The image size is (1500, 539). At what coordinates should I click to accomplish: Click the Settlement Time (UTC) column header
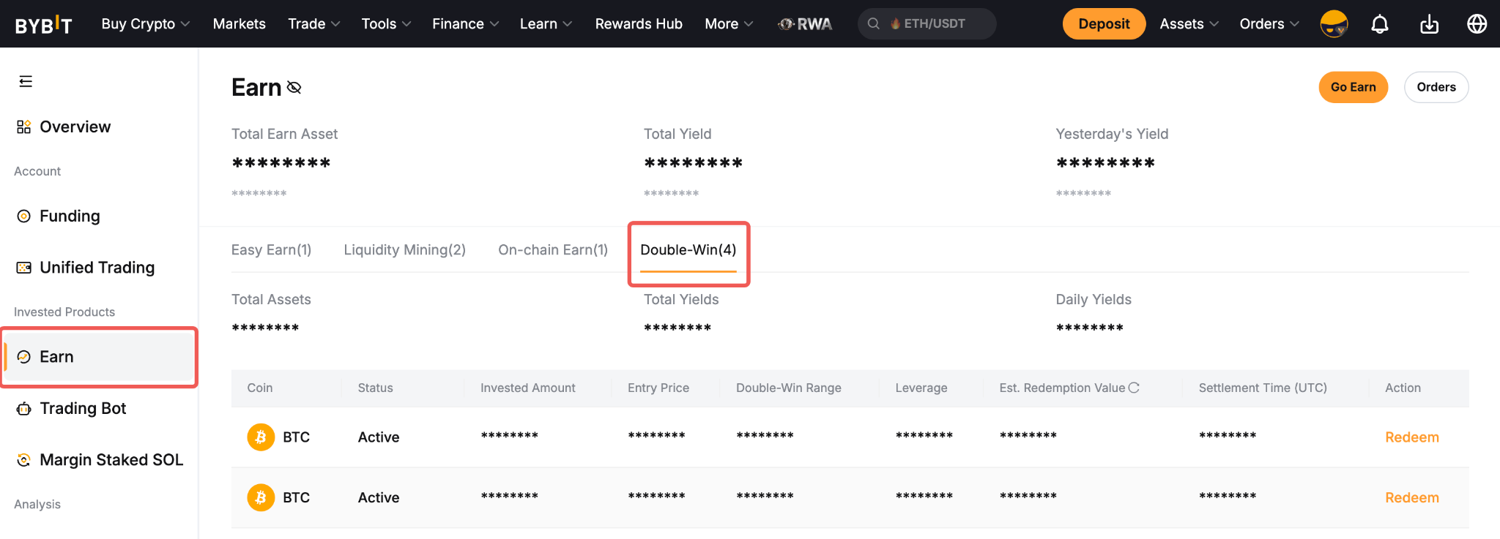coord(1263,388)
